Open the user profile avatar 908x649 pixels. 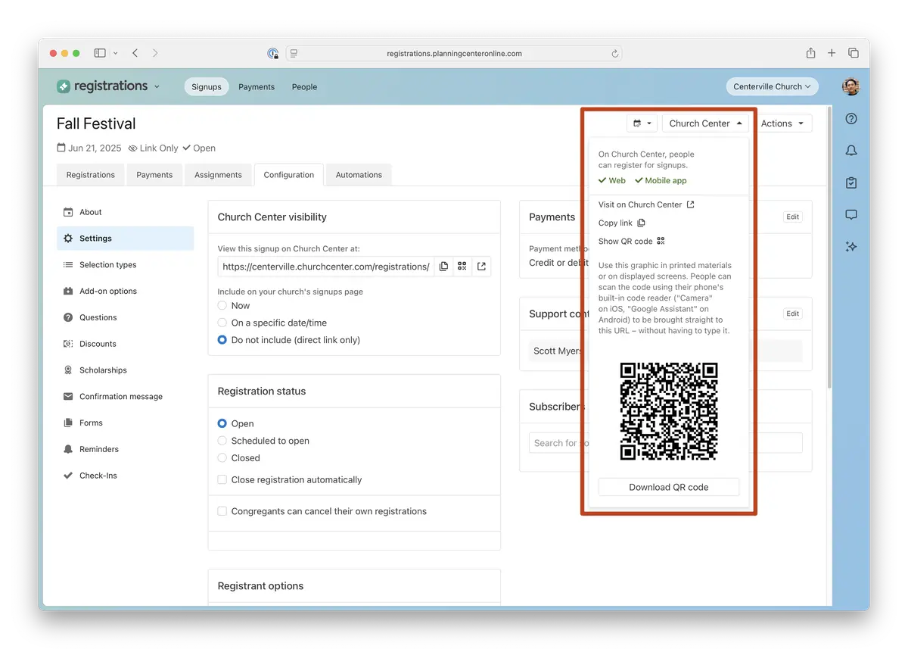[851, 86]
